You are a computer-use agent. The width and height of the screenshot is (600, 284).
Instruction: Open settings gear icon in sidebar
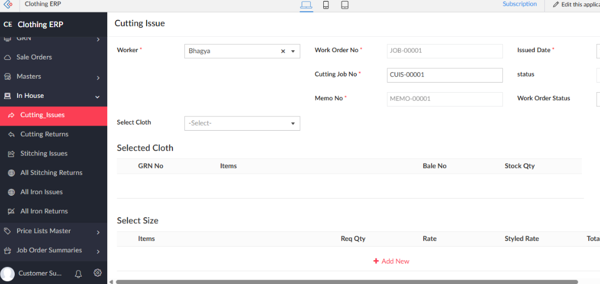tap(98, 273)
